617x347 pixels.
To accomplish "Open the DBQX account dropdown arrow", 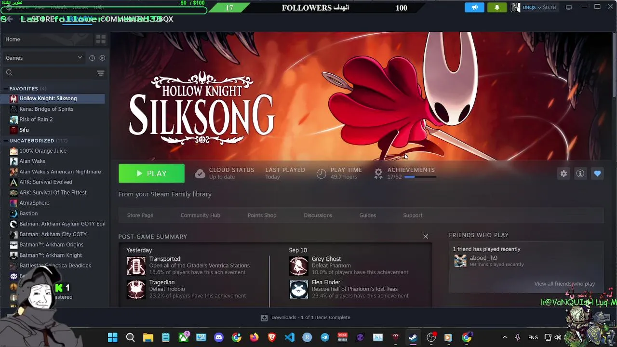I will pos(539,8).
